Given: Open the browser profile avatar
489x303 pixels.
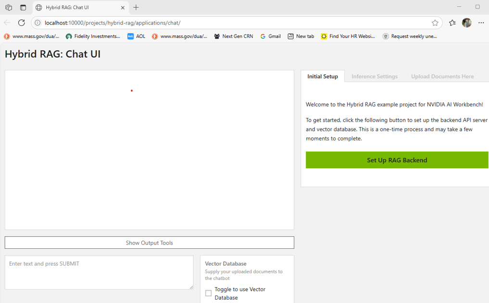Looking at the screenshot, I should pyautogui.click(x=466, y=23).
